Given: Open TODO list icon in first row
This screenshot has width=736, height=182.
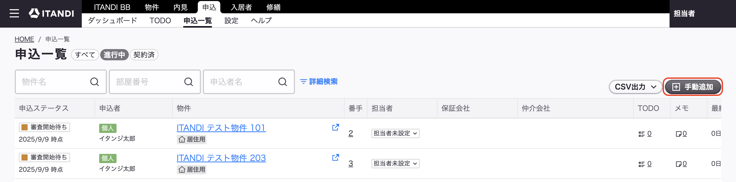Looking at the screenshot, I should coord(642,134).
